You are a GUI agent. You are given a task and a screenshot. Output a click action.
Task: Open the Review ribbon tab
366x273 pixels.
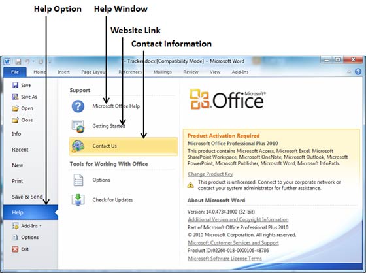191,72
